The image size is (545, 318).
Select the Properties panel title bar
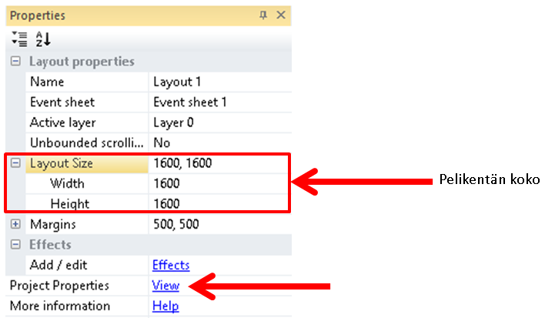tap(115, 15)
